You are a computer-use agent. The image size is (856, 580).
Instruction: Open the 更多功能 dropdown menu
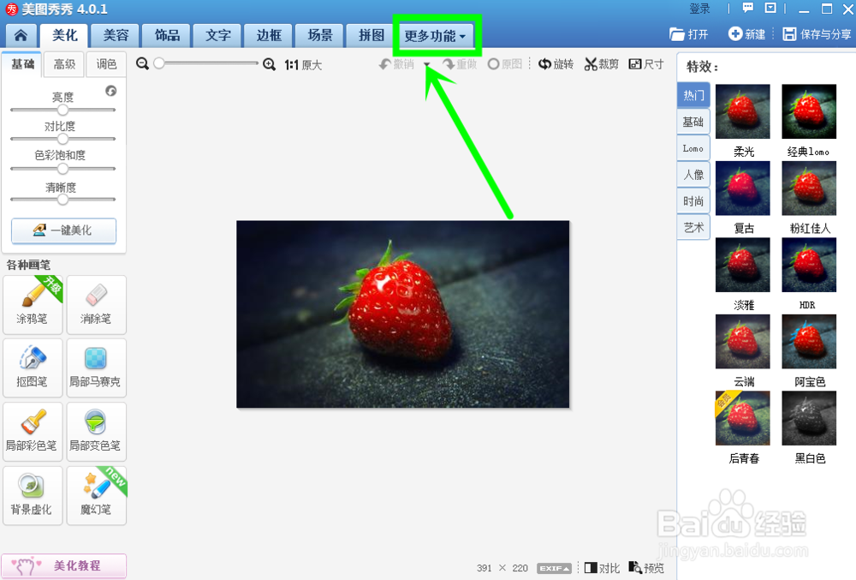(x=435, y=36)
